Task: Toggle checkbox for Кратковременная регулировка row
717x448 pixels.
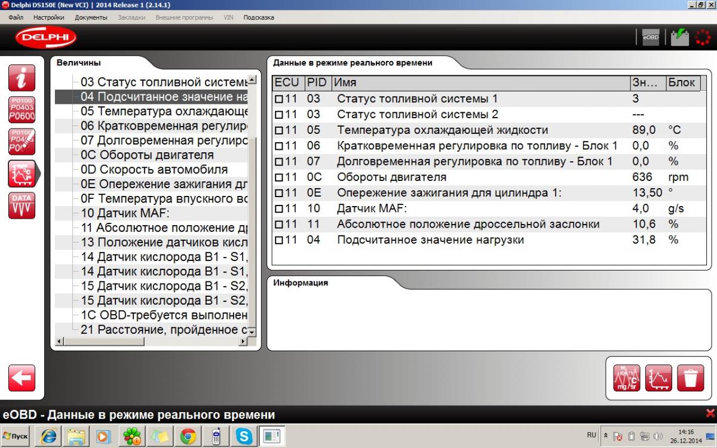Action: pos(278,146)
